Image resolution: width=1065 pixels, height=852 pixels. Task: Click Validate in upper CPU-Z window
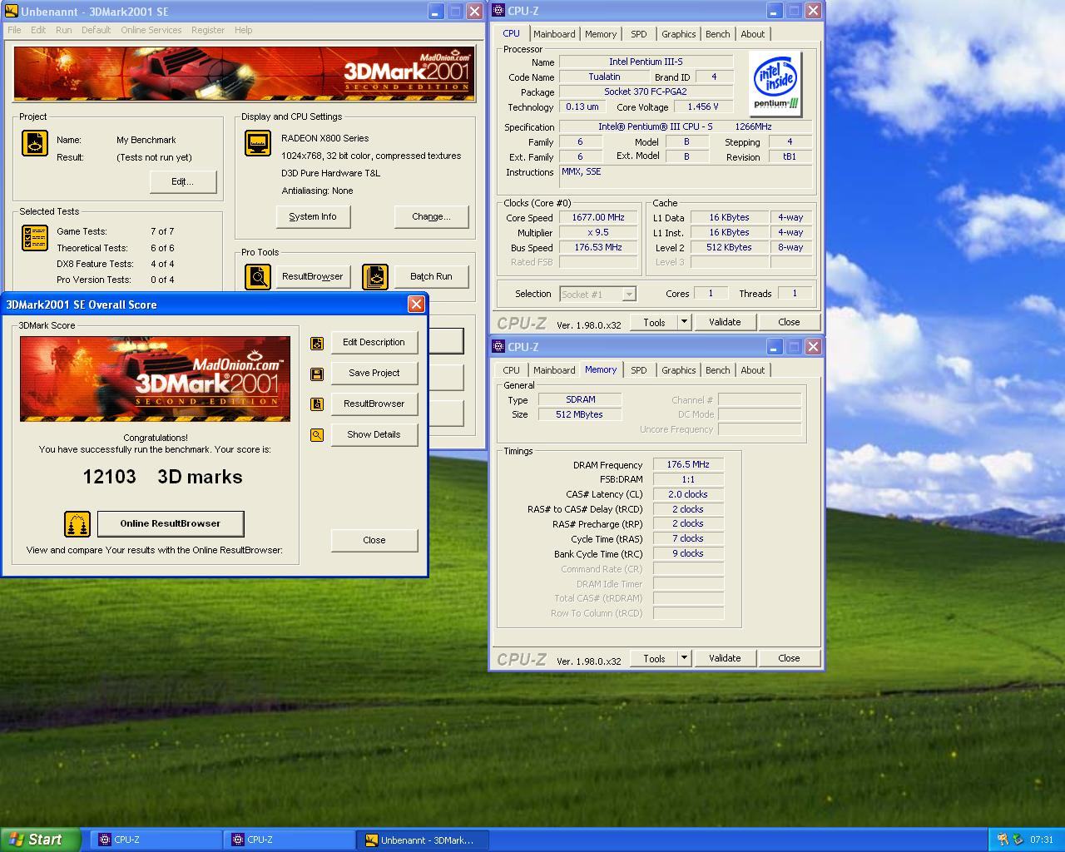tap(725, 322)
